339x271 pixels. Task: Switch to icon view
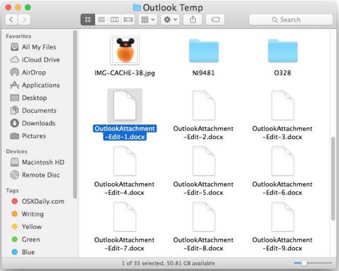pos(88,19)
